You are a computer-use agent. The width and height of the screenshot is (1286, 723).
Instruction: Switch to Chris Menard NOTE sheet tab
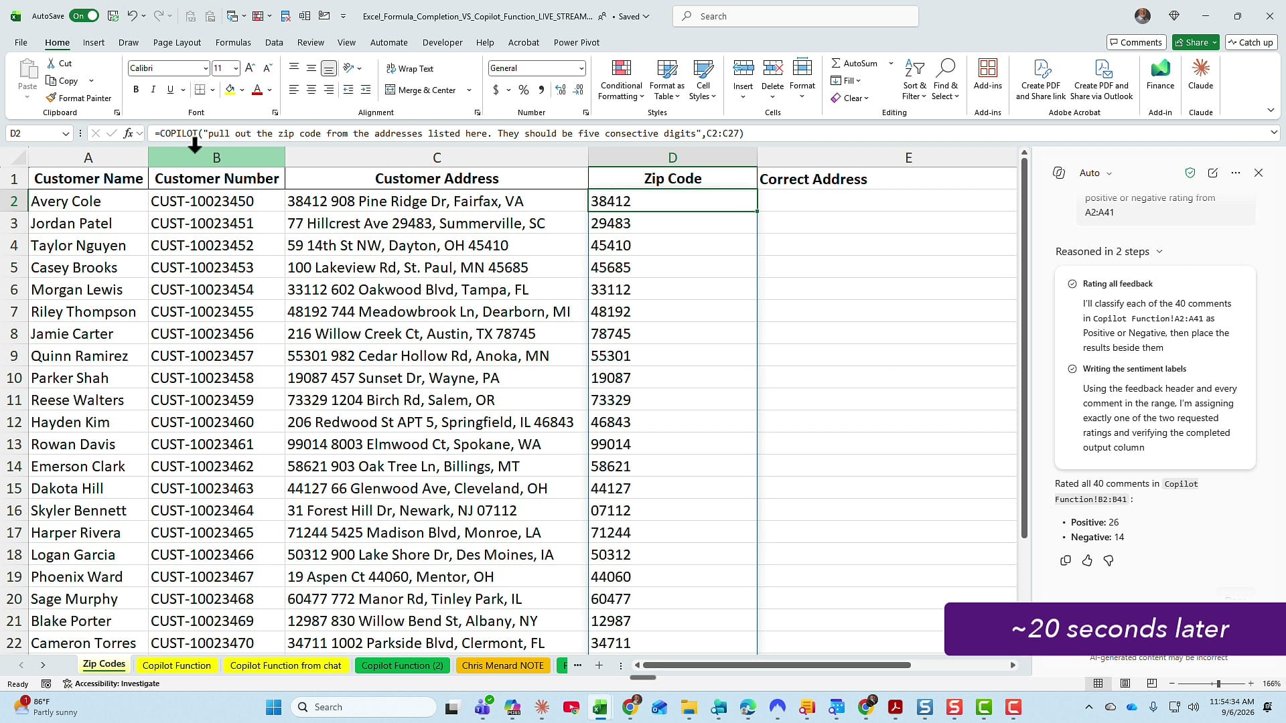coord(502,665)
